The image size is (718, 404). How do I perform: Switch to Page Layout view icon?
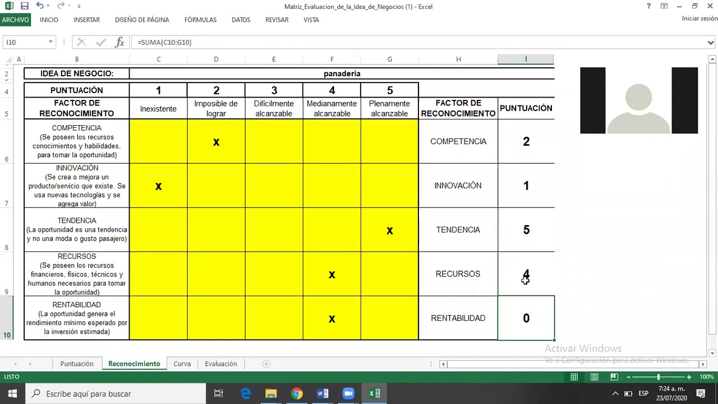(594, 377)
